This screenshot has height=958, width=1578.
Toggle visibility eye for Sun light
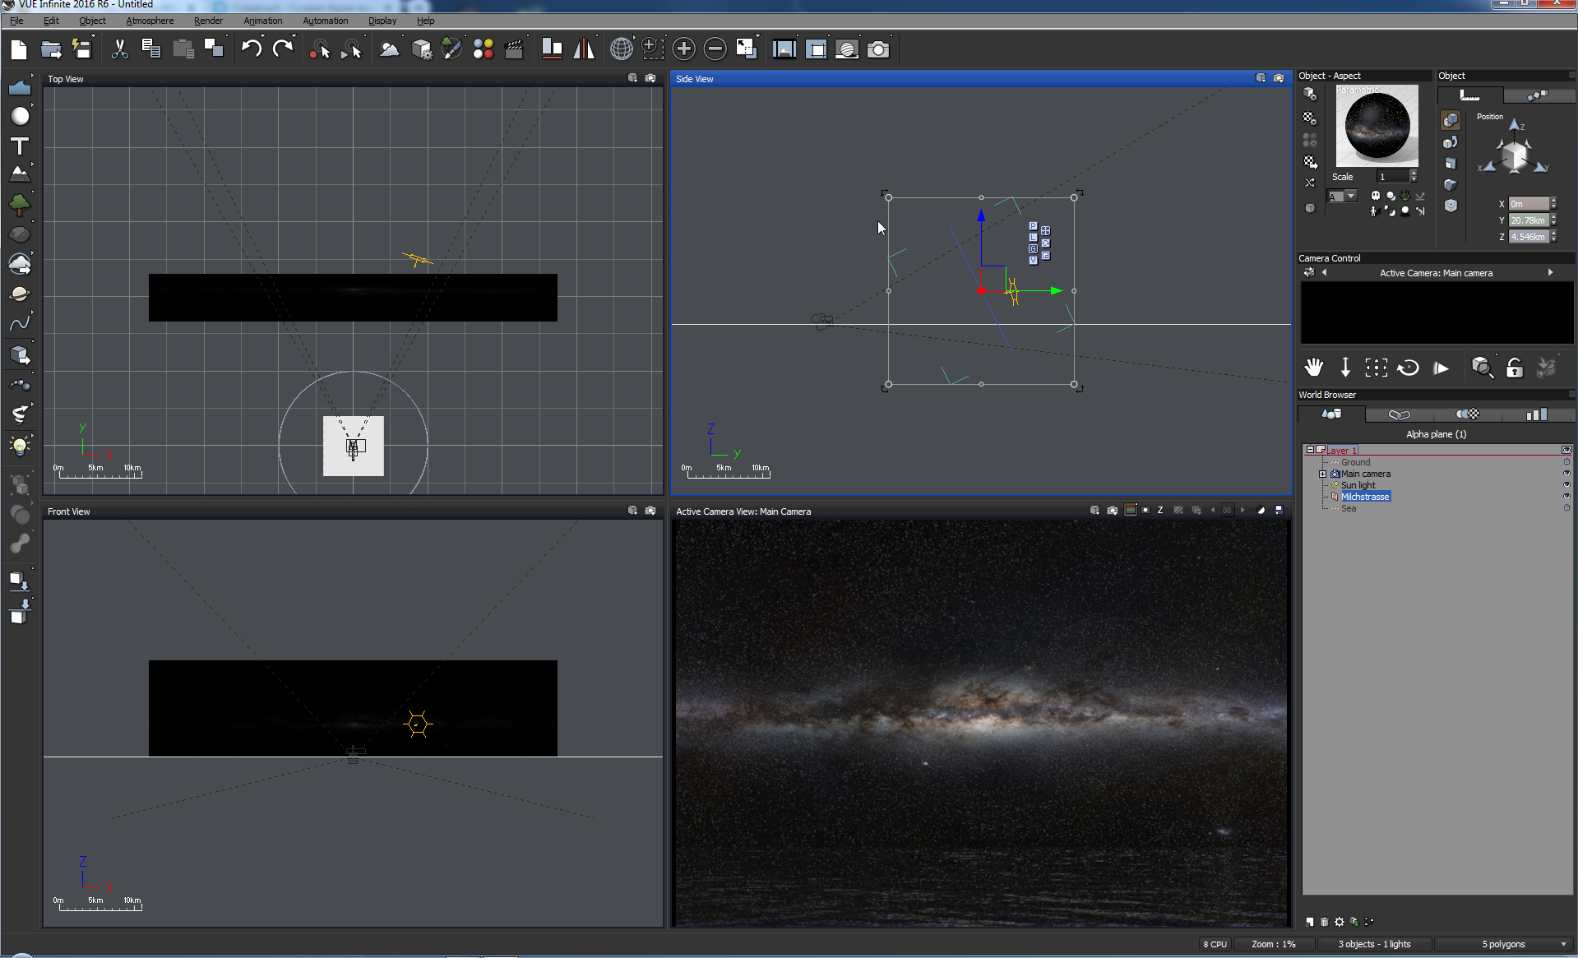(1566, 485)
